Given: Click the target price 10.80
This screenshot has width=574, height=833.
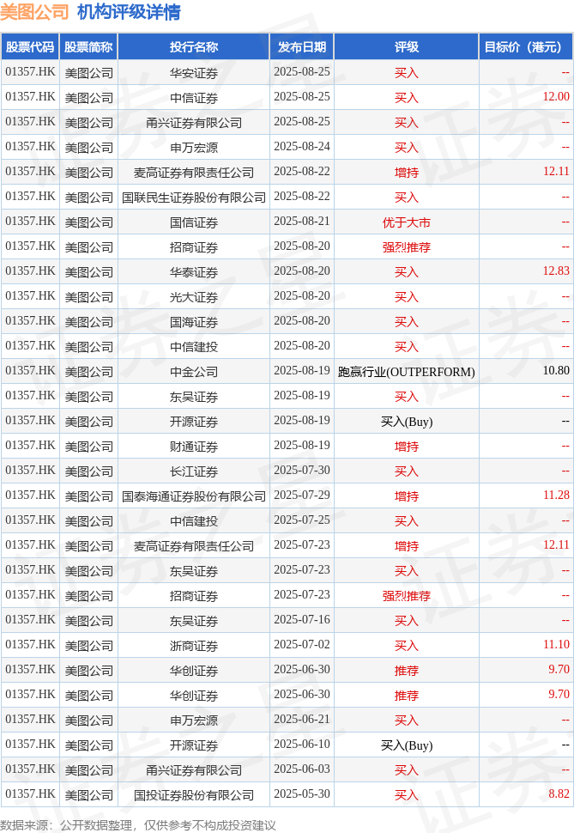Looking at the screenshot, I should click(556, 370).
